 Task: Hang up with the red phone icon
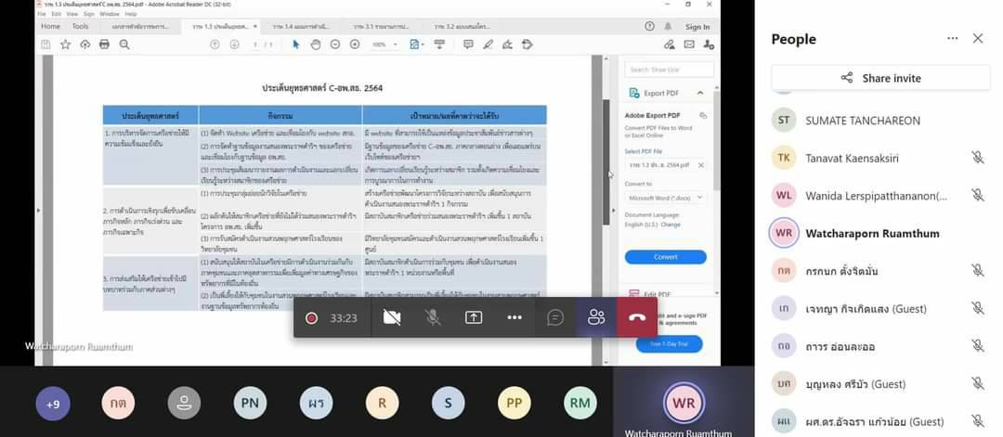(x=637, y=317)
